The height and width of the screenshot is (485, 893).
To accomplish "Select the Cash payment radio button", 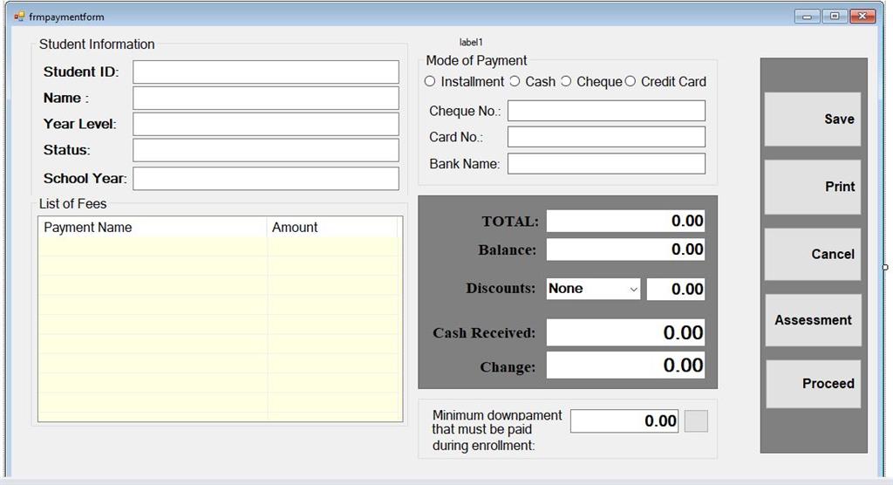I will click(515, 81).
